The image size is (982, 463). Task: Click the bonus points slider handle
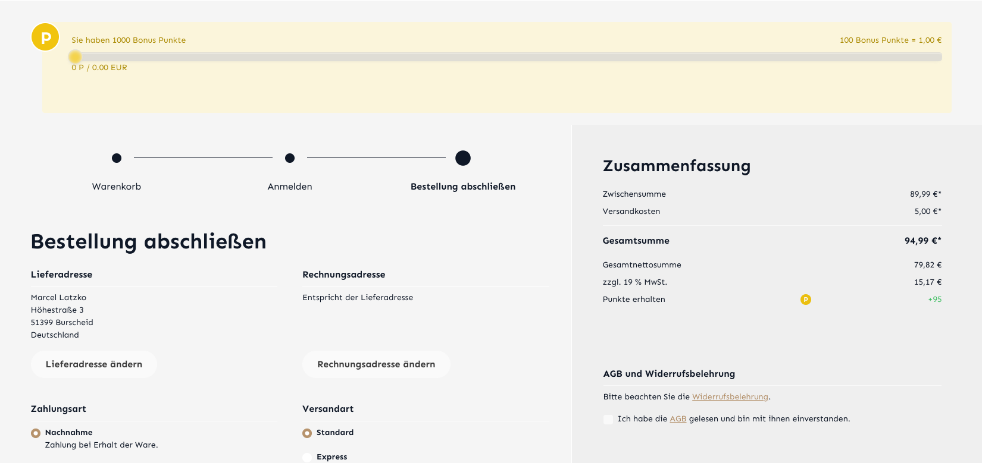point(75,57)
